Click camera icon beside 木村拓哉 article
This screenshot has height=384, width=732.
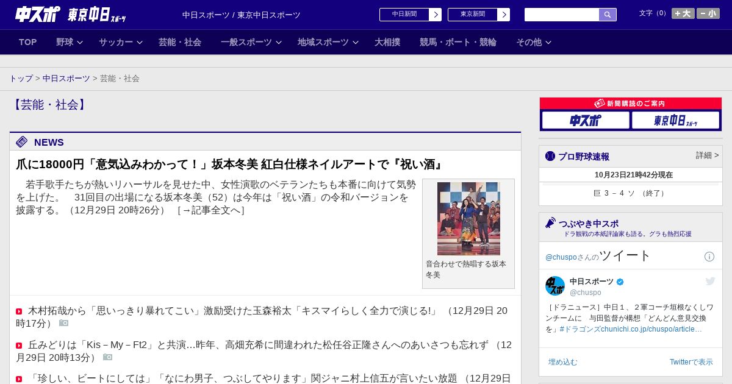click(63, 323)
